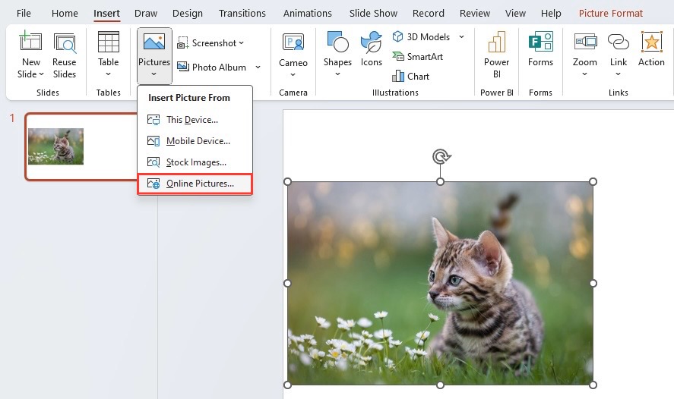Expand the Photo Album dropdown arrow
Image resolution: width=674 pixels, height=399 pixels.
coord(258,67)
